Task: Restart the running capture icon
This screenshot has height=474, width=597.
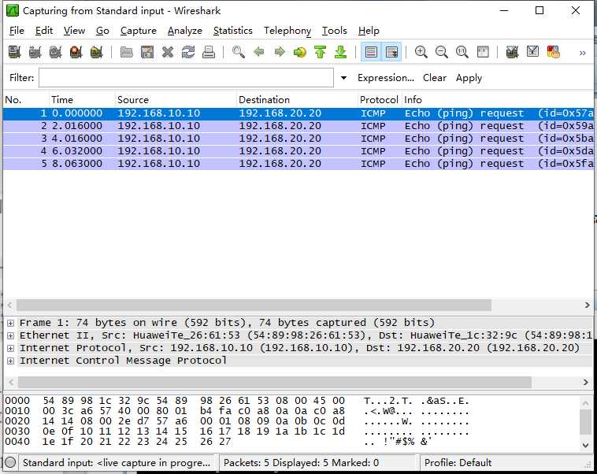Action: click(x=97, y=52)
